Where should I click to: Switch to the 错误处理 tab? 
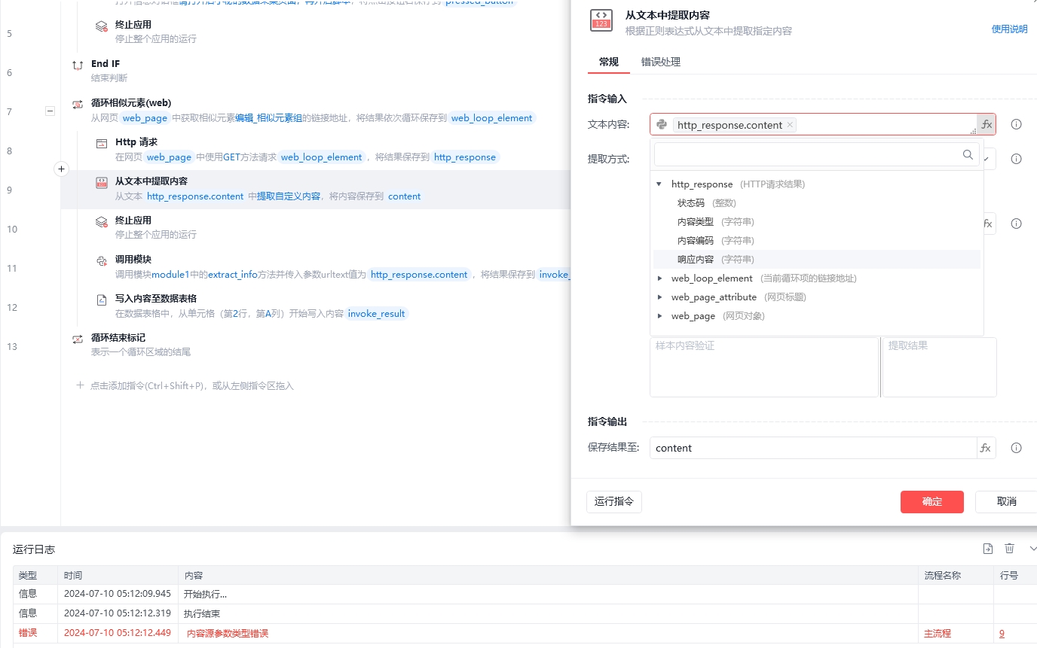pos(661,62)
